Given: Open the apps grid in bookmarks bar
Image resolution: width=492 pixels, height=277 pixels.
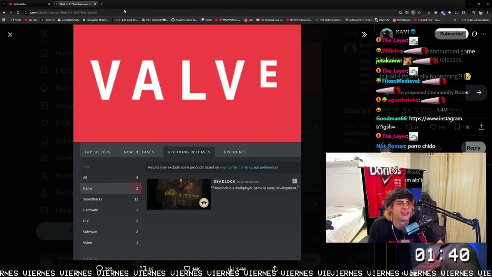Looking at the screenshot, I should pyautogui.click(x=4, y=20).
